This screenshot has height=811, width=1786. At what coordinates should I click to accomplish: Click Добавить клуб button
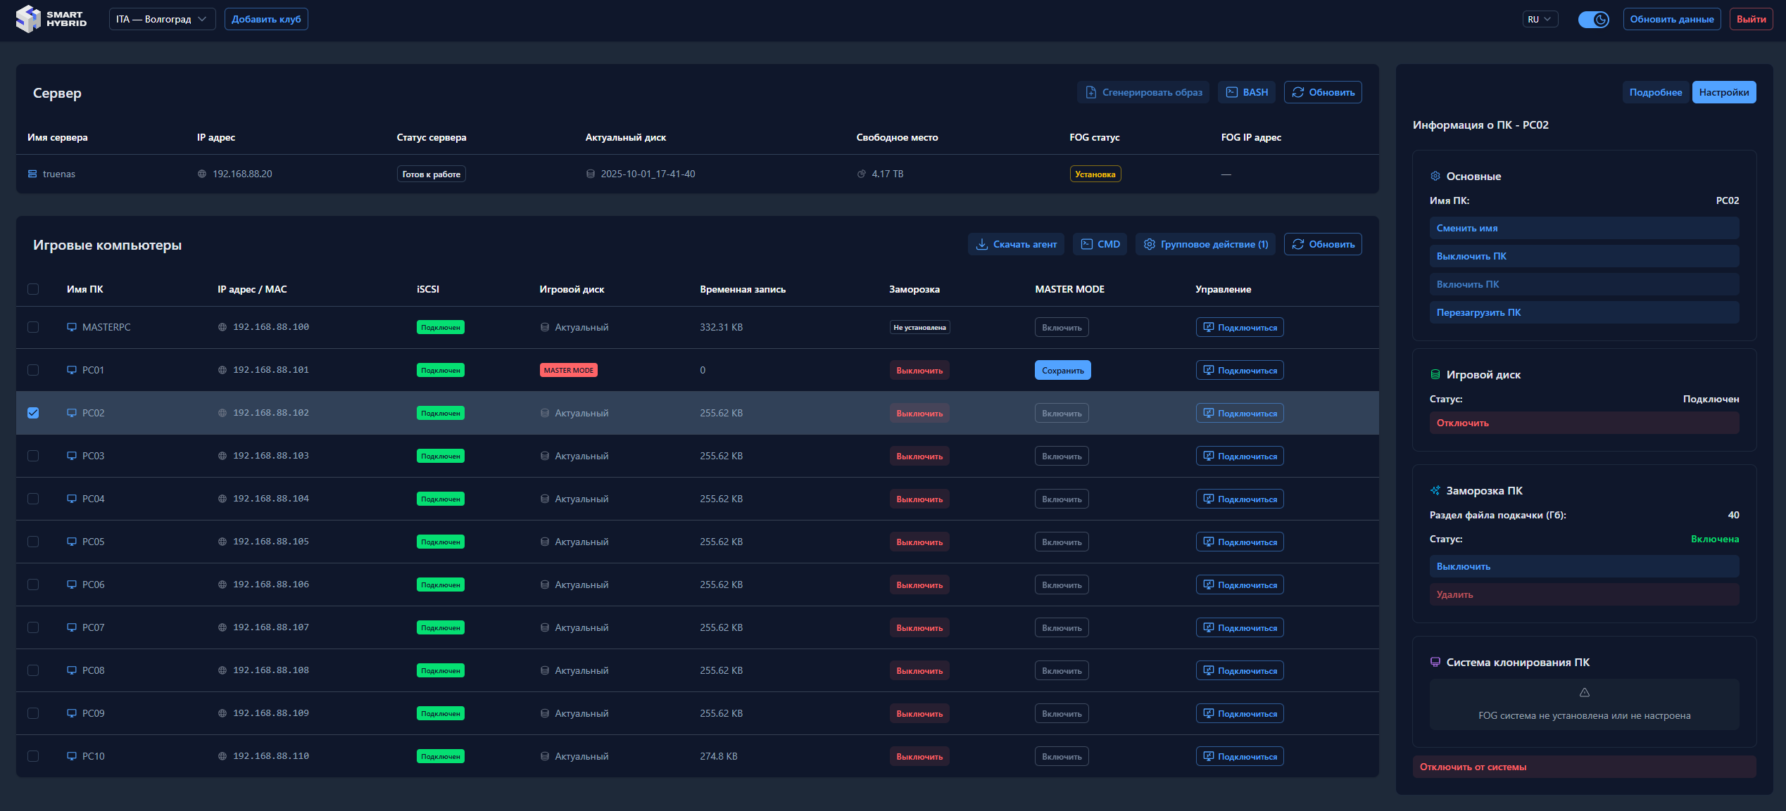click(x=266, y=19)
